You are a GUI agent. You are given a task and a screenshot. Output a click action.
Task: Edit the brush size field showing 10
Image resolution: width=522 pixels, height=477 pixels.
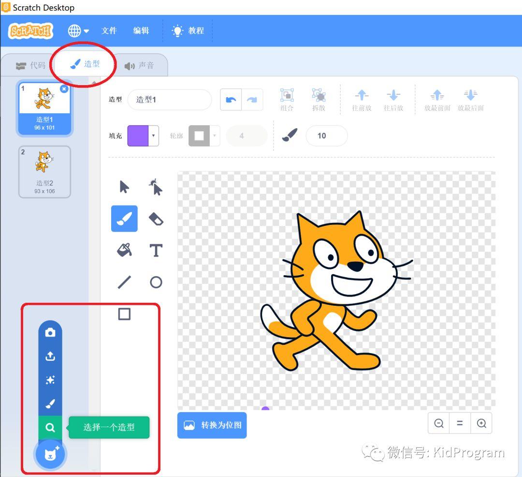pos(327,135)
